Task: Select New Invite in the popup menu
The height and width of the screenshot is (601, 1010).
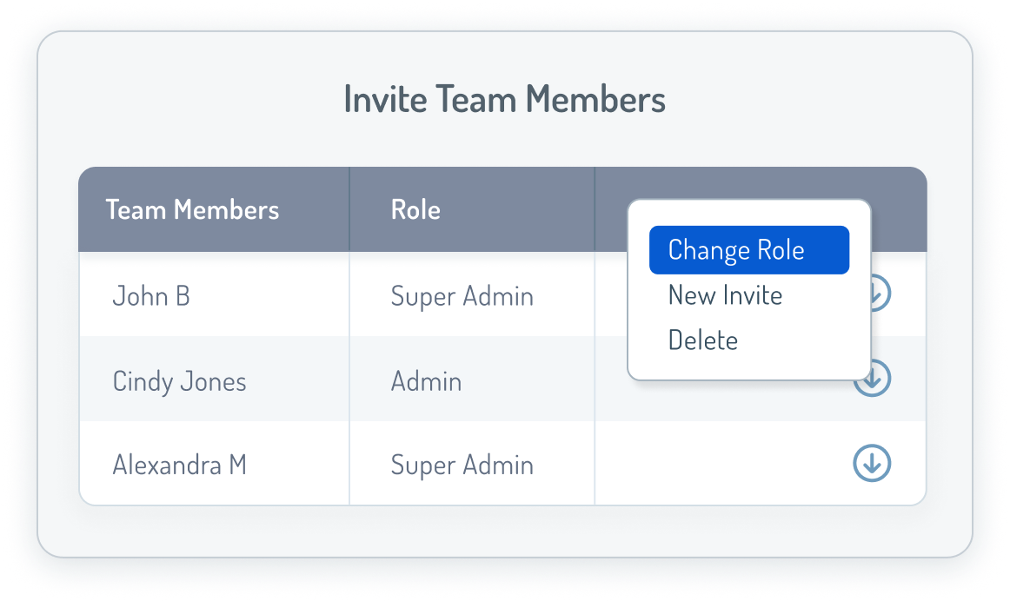Action: pos(725,295)
